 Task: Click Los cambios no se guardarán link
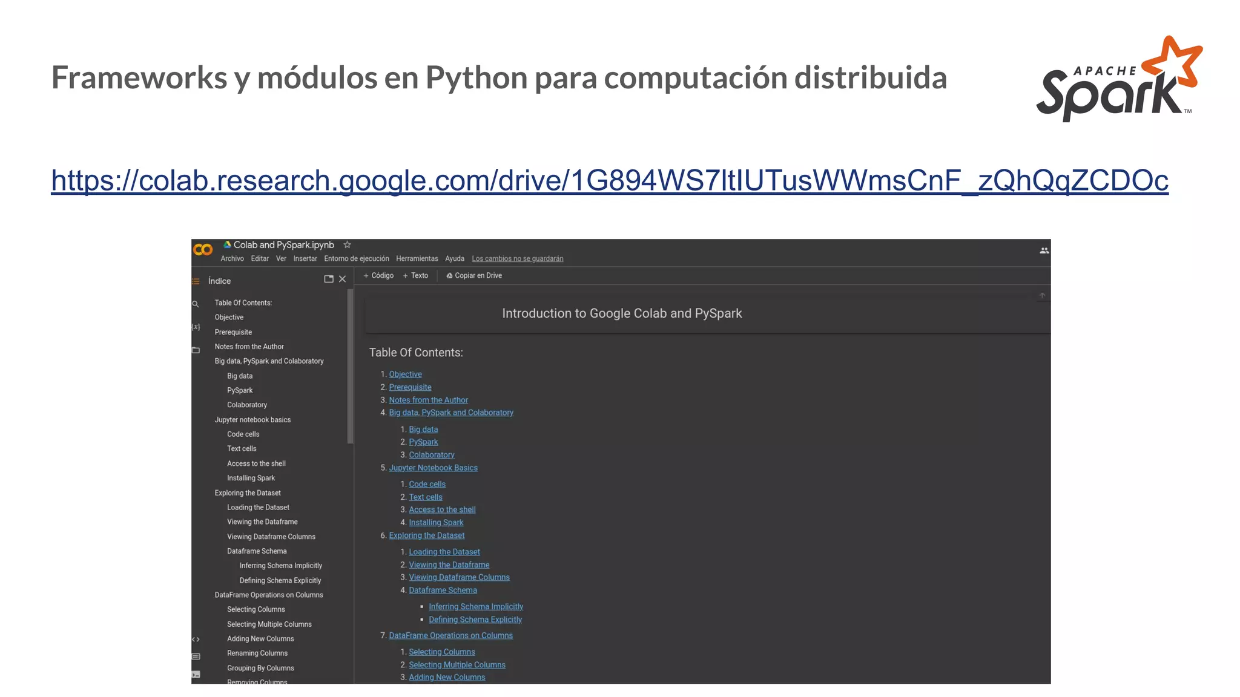518,259
